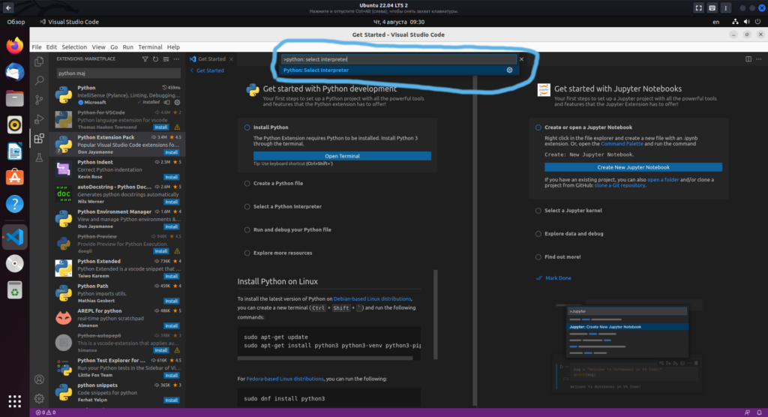Open Ubuntu Software from the dock
The image size is (768, 417).
click(x=15, y=178)
